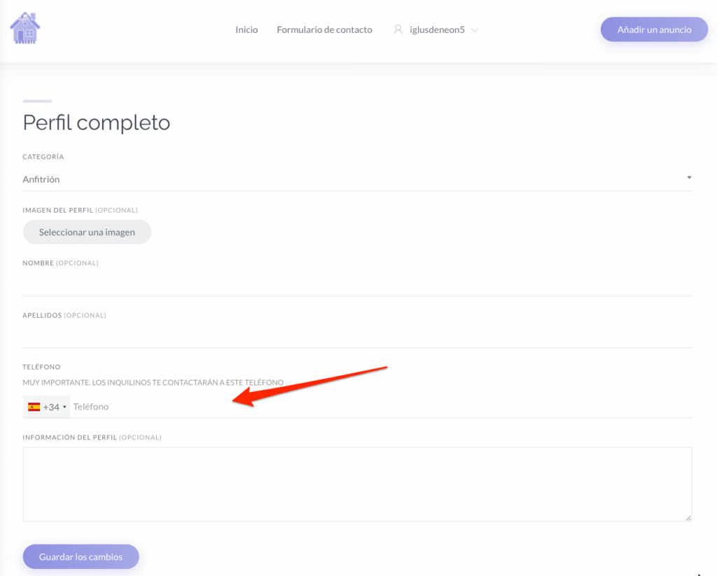Save with Guardar los cambios button

pos(81,557)
